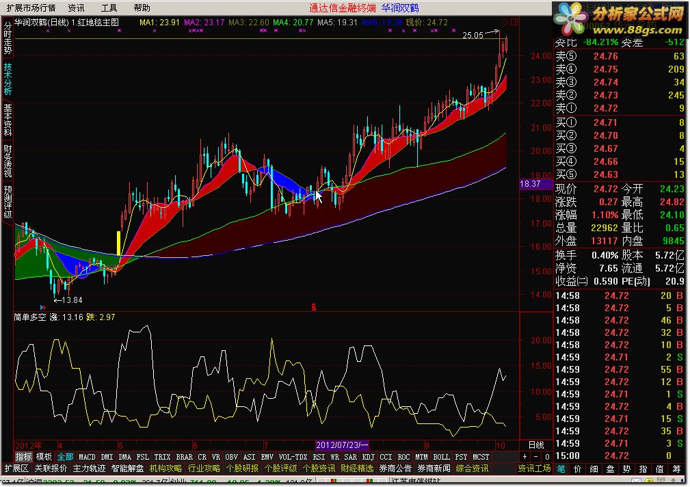
Task: Open 财务透视 side tab
Action: point(8,161)
